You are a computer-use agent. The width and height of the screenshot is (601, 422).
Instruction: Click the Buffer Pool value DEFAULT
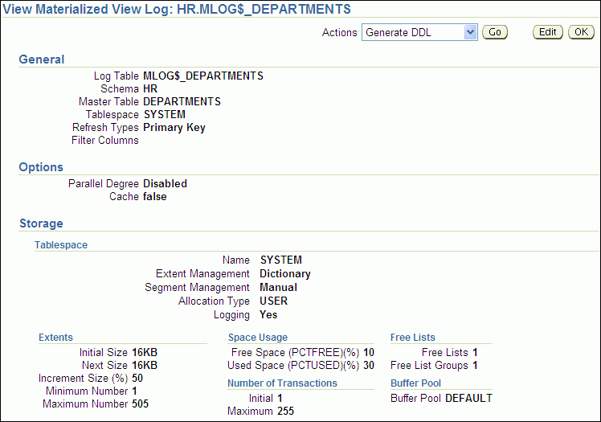pyautogui.click(x=468, y=398)
